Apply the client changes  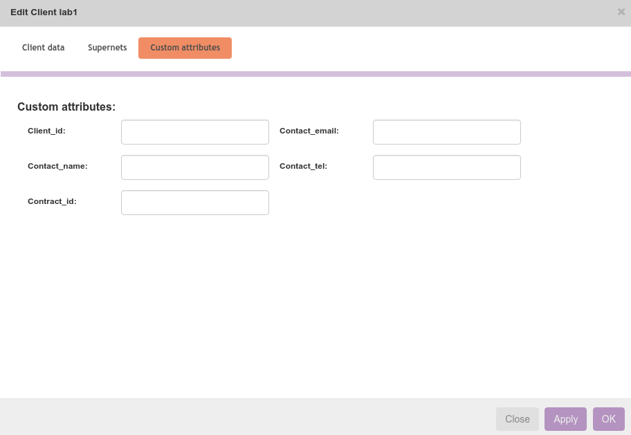tap(565, 419)
